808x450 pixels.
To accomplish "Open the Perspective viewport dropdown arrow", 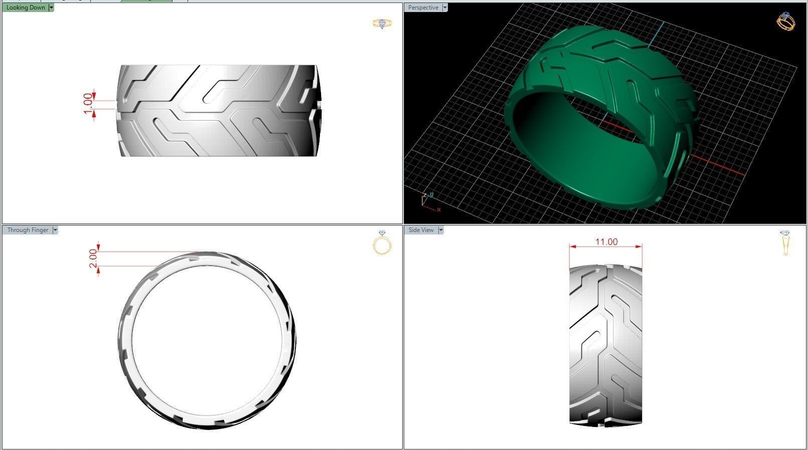I will pos(445,8).
